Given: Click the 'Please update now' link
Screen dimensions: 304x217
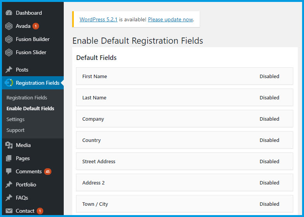Looking at the screenshot, I should point(170,19).
